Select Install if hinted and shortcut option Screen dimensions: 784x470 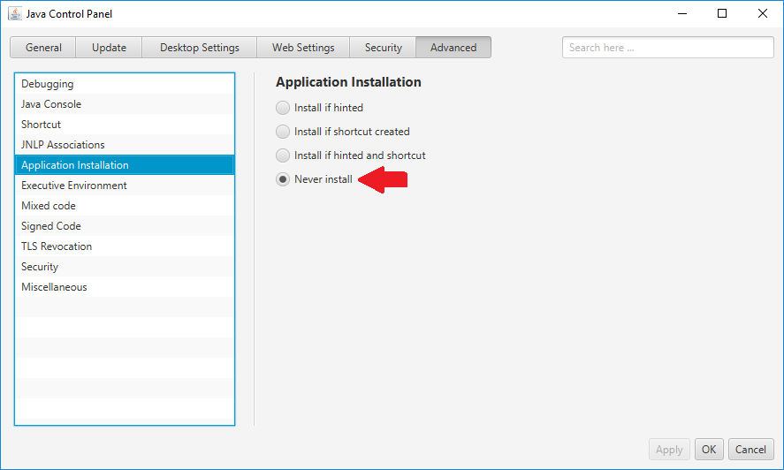(283, 155)
